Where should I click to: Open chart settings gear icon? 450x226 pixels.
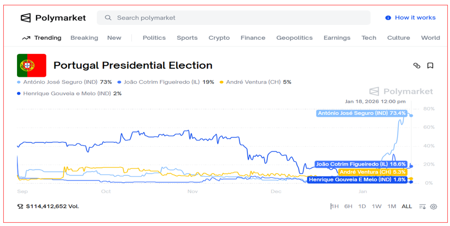(x=434, y=206)
